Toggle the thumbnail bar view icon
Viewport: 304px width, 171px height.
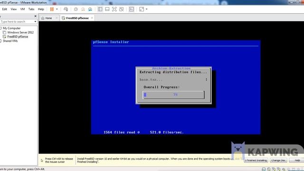click(x=107, y=9)
